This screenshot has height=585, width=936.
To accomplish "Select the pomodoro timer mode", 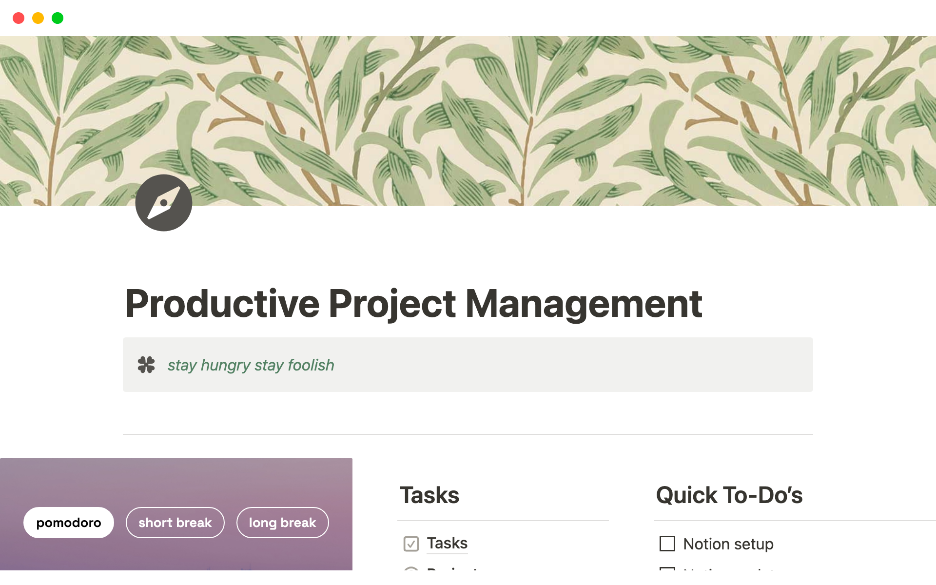I will tap(69, 523).
